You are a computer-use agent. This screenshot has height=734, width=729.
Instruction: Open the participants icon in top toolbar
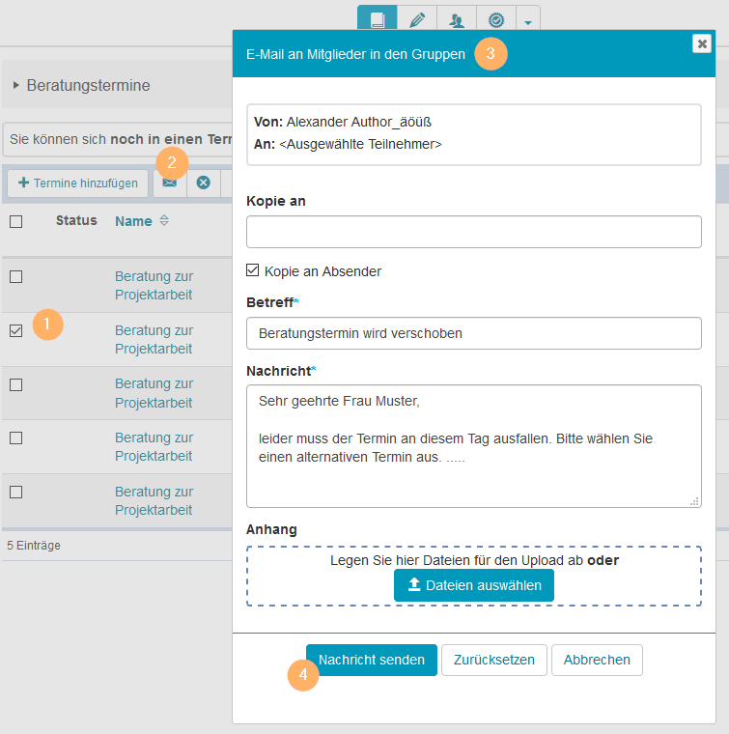(457, 19)
